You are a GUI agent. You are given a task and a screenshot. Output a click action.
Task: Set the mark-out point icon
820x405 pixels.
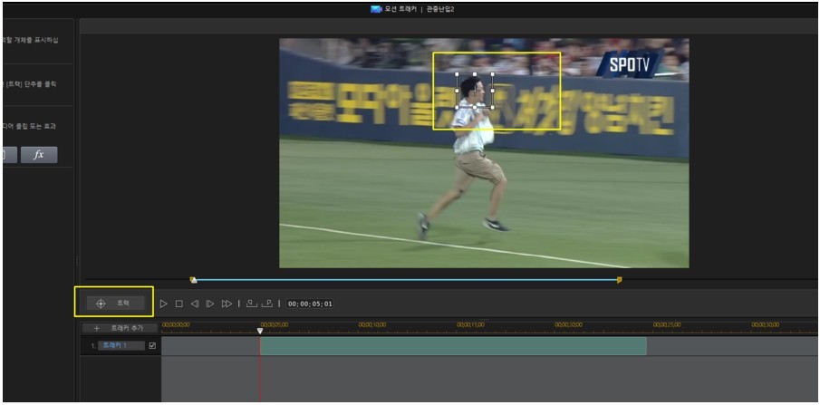(x=266, y=304)
